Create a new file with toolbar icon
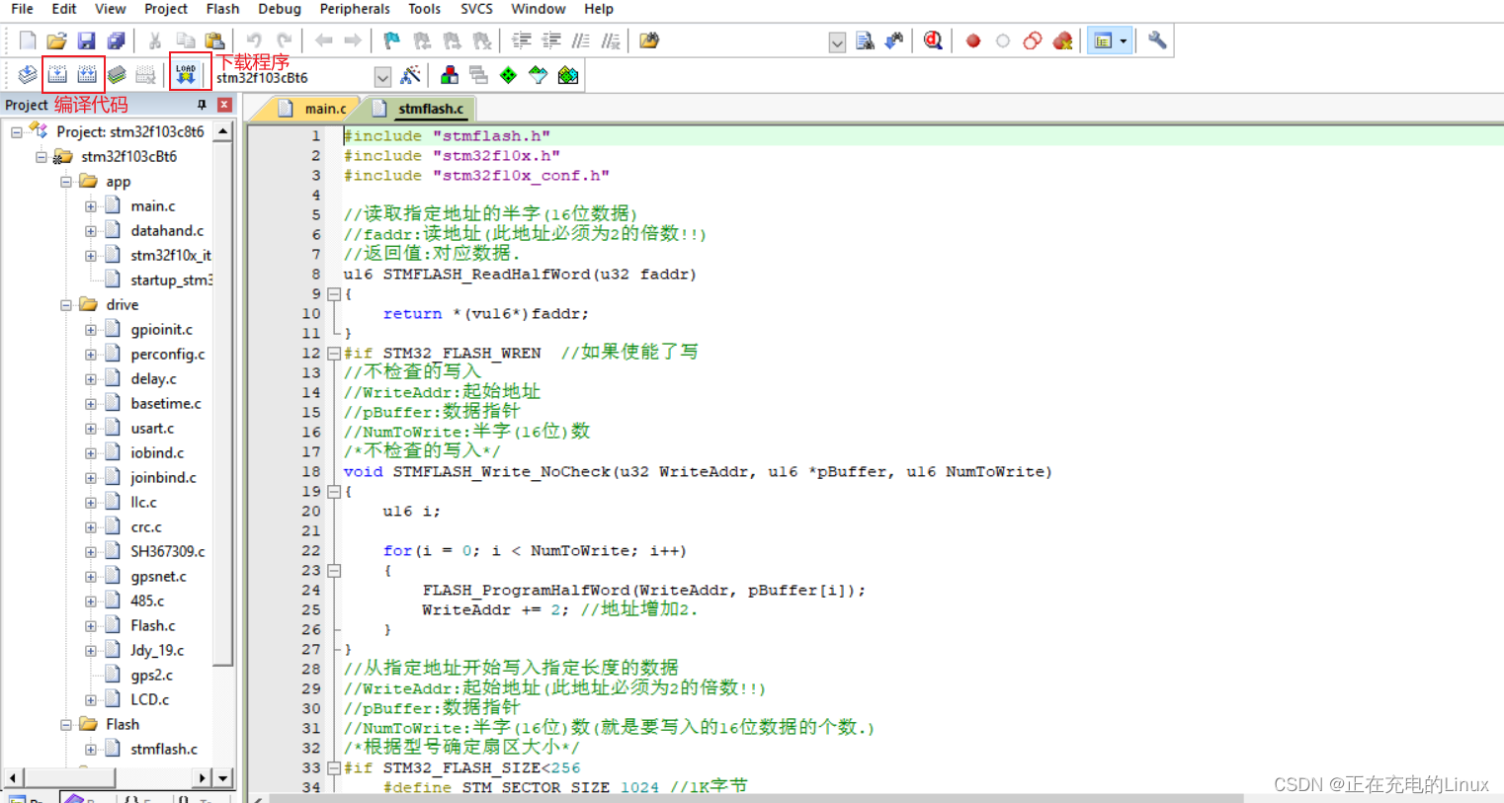This screenshot has height=803, width=1504. pyautogui.click(x=28, y=40)
